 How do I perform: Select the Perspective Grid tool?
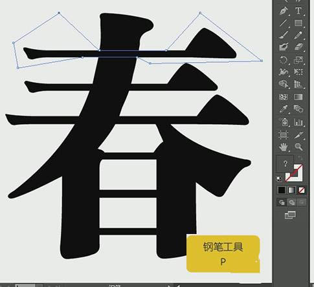coord(298,84)
